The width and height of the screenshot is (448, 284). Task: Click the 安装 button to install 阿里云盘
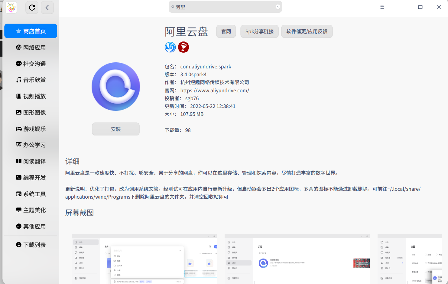point(115,129)
